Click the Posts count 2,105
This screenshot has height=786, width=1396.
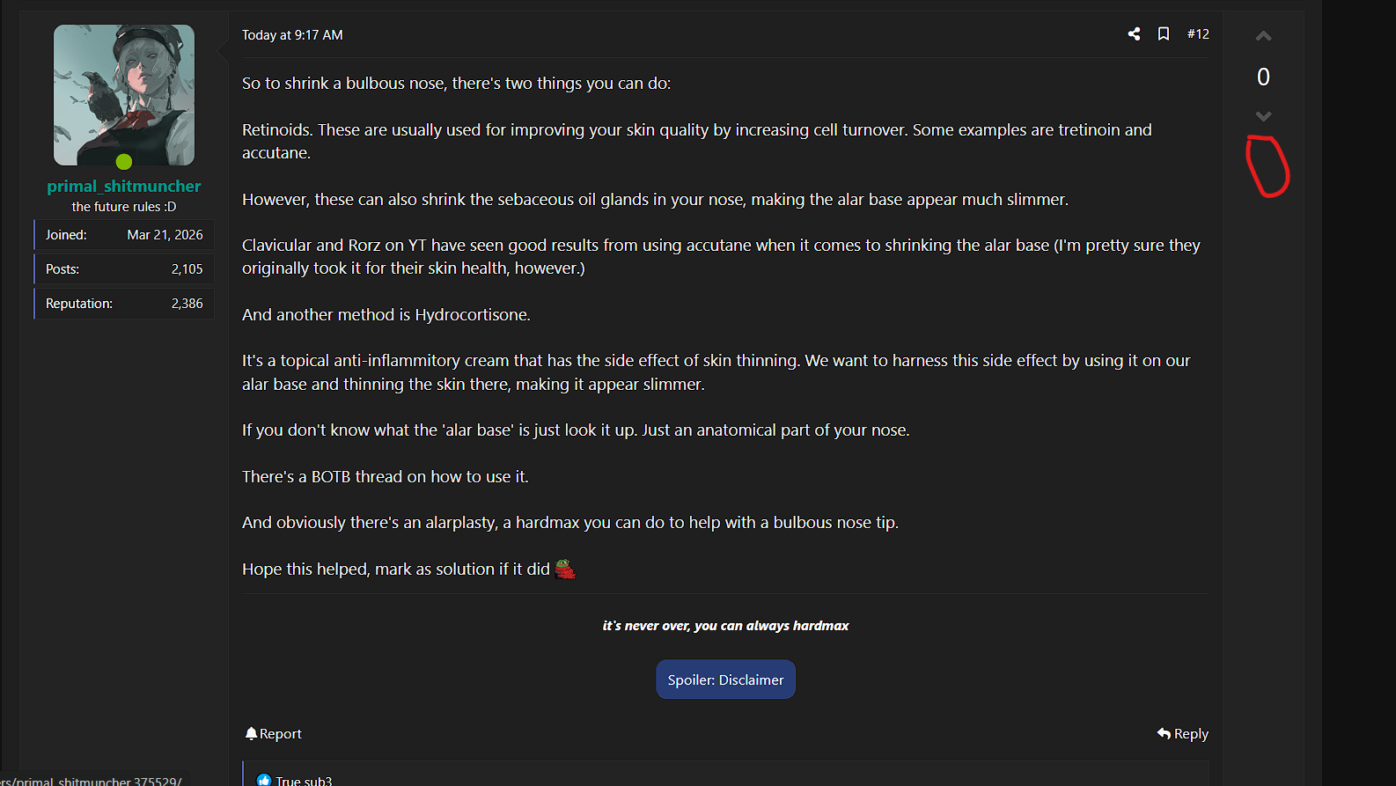tap(187, 269)
